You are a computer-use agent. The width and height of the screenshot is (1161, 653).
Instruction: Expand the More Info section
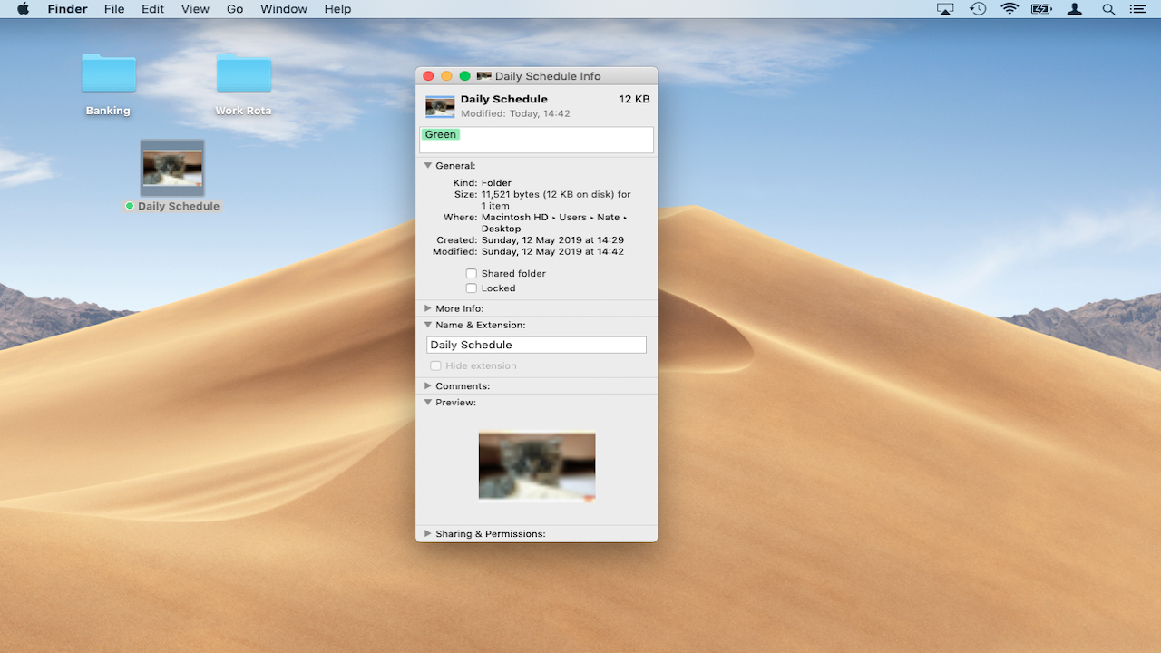[x=428, y=308]
